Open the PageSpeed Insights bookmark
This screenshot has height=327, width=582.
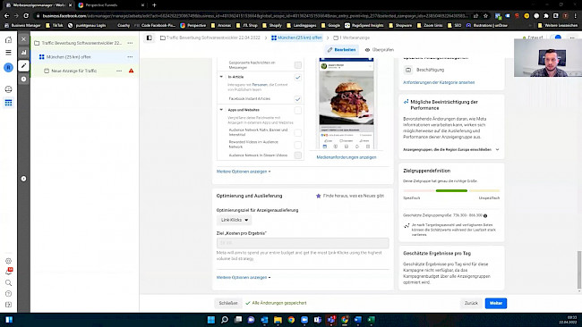[x=364, y=25]
